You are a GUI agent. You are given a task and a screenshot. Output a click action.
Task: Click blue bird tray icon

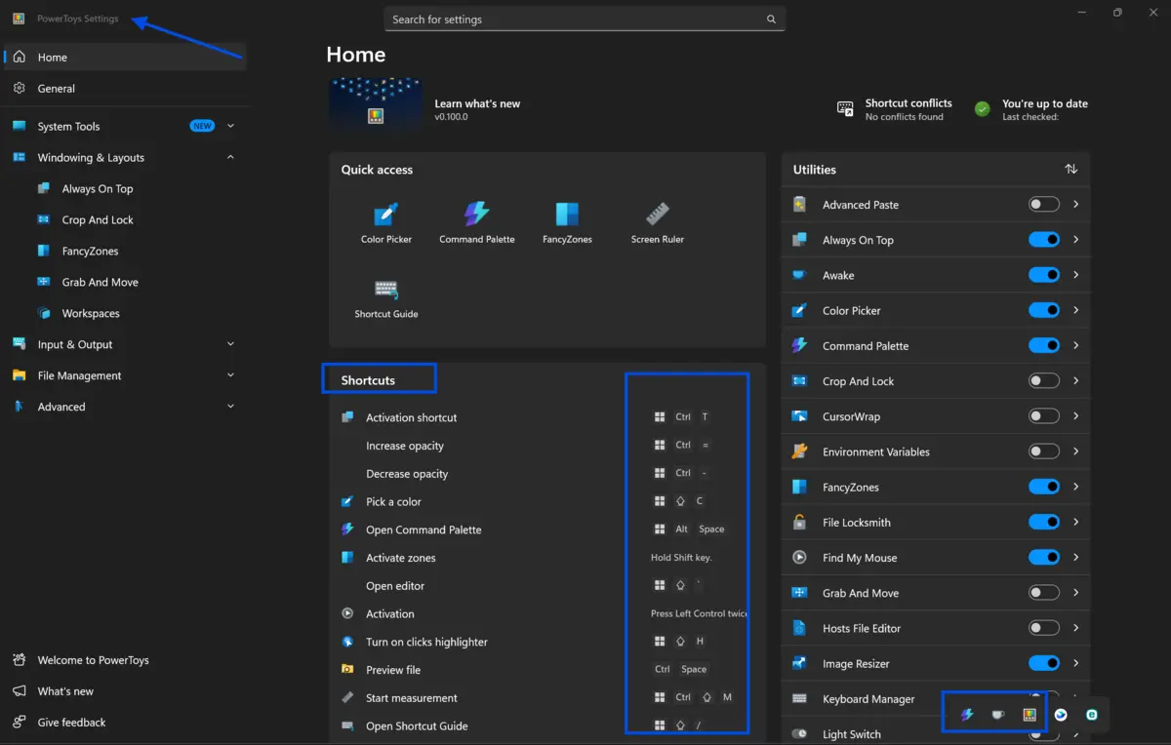1061,715
